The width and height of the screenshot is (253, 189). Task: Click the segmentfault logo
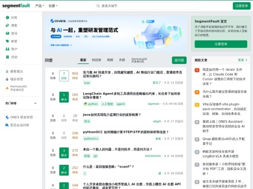[16, 6]
